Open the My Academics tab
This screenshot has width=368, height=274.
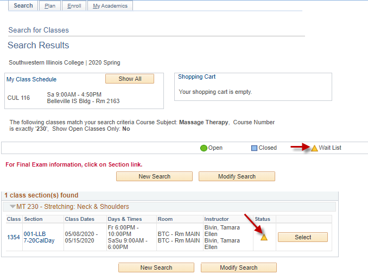[110, 6]
